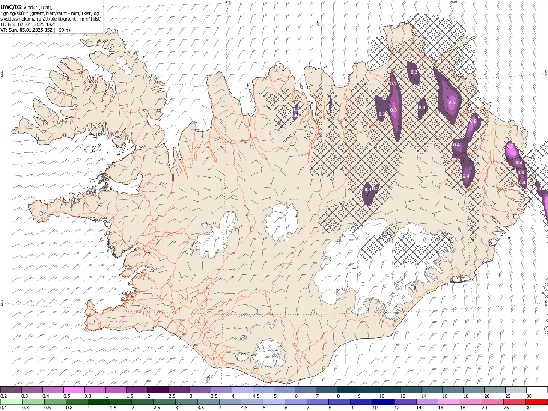The height and width of the screenshot is (411, 548).
Task: Click the light pink rain-scale swatch between 16 and 18
Action: pos(449,402)
